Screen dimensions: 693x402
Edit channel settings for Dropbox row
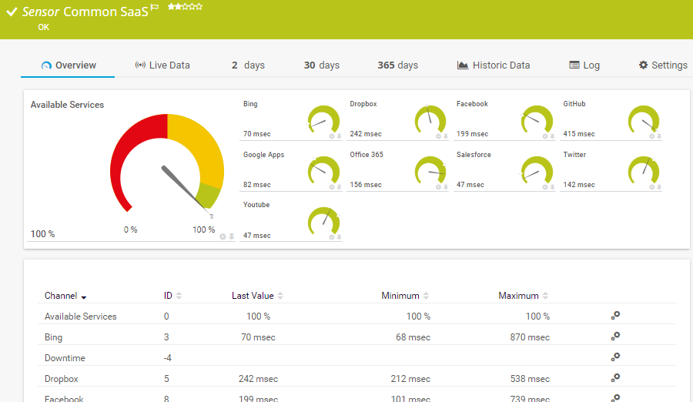click(x=615, y=377)
